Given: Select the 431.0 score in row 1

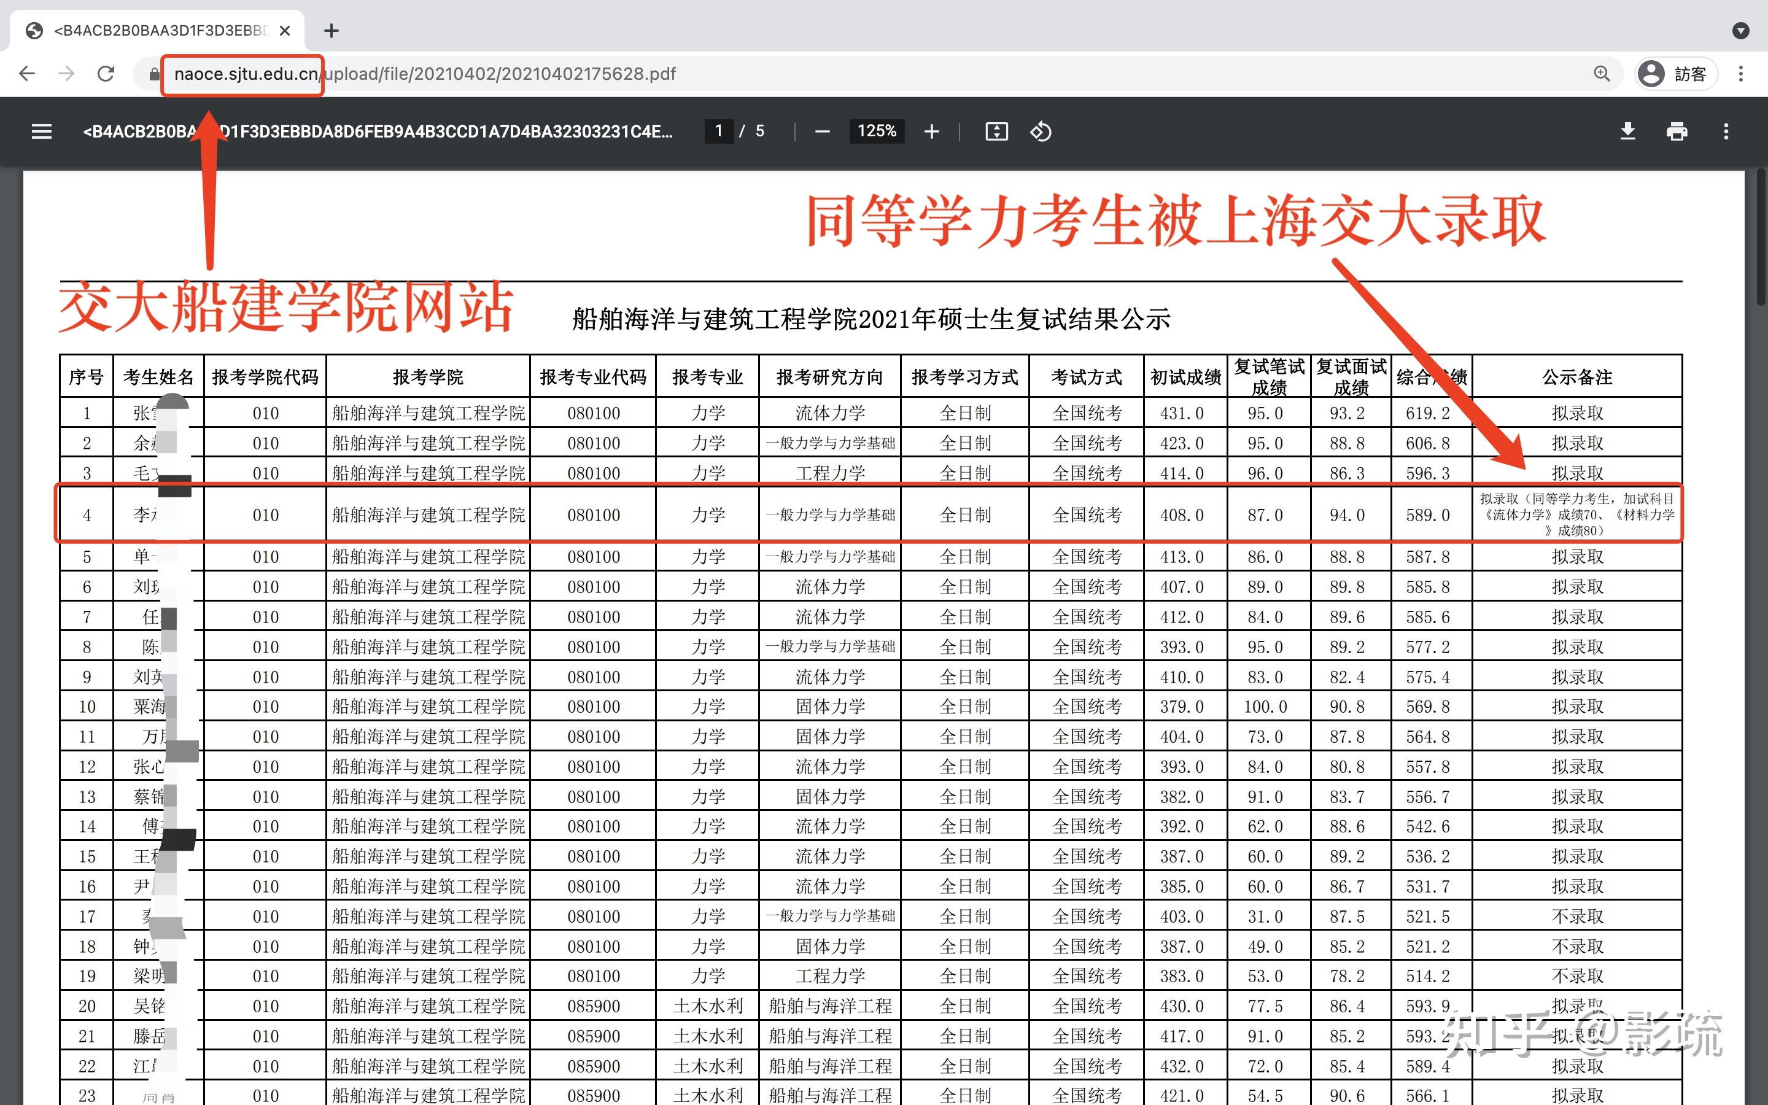Looking at the screenshot, I should [1182, 413].
